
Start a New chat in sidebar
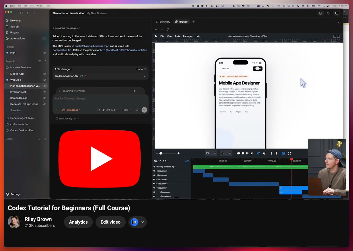[x=14, y=21]
